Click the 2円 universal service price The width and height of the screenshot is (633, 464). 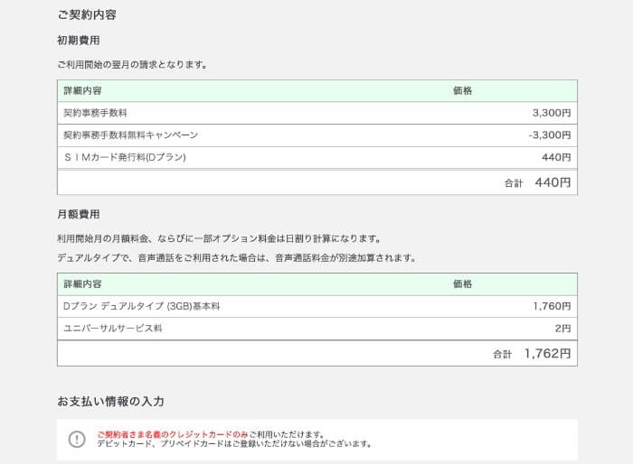pyautogui.click(x=562, y=329)
